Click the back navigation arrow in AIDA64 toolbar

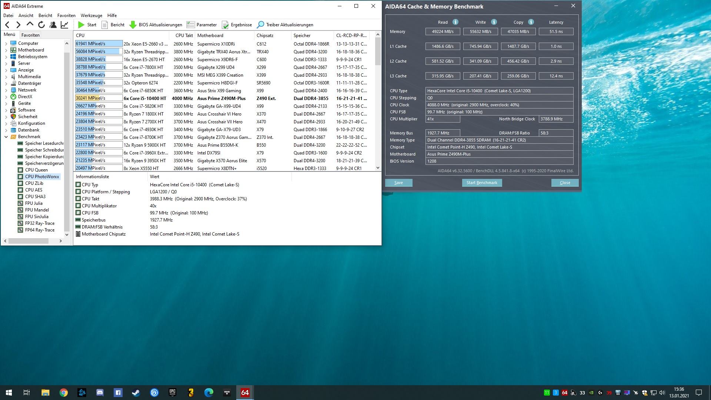(x=7, y=25)
